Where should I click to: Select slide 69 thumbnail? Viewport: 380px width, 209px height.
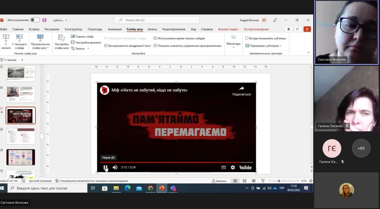21,157
